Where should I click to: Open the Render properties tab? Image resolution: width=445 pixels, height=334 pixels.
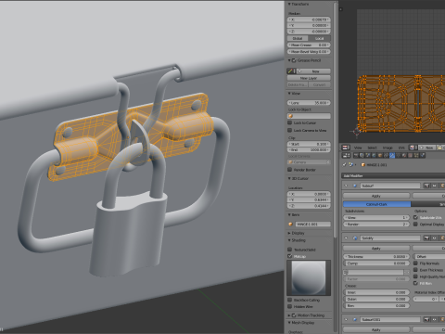(356, 155)
